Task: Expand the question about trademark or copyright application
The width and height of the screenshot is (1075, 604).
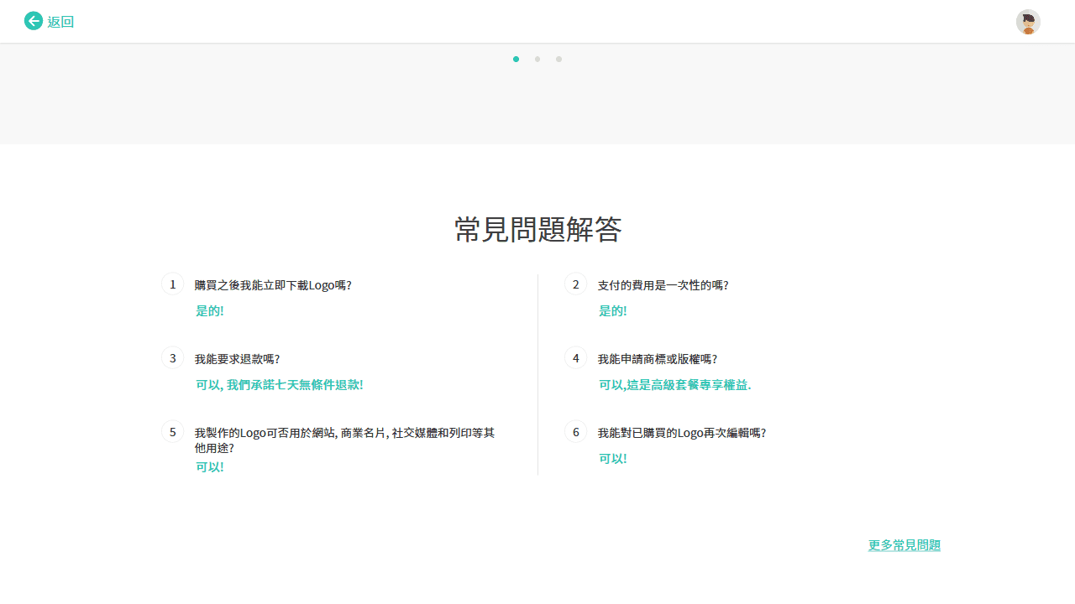Action: click(658, 358)
